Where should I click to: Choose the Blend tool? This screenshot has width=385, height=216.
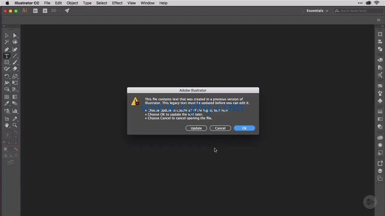pyautogui.click(x=15, y=103)
